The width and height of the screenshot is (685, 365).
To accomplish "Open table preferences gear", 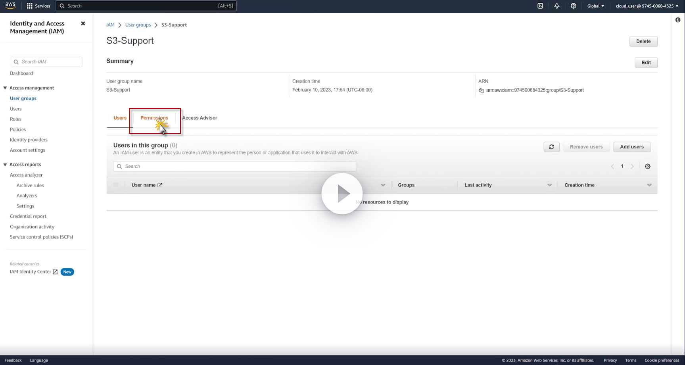I will tap(648, 166).
